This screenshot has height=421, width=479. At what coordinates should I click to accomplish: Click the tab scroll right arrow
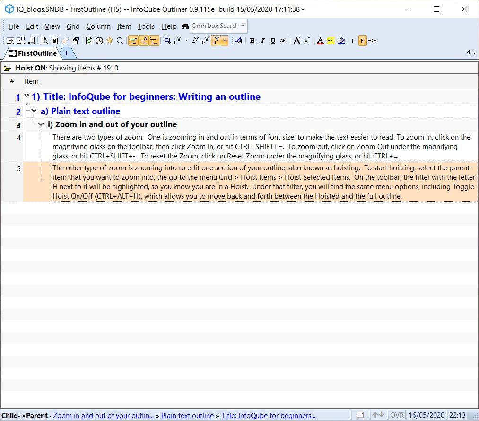pyautogui.click(x=475, y=53)
